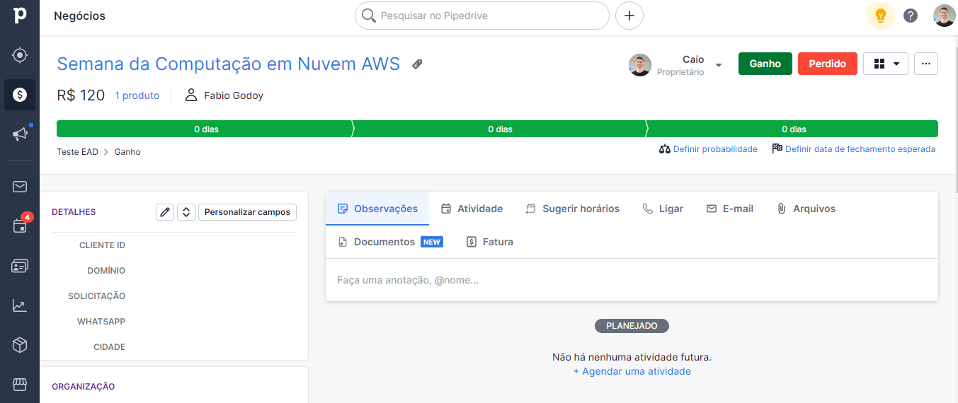
Task: Open the 1 produto link
Action: [x=137, y=95]
